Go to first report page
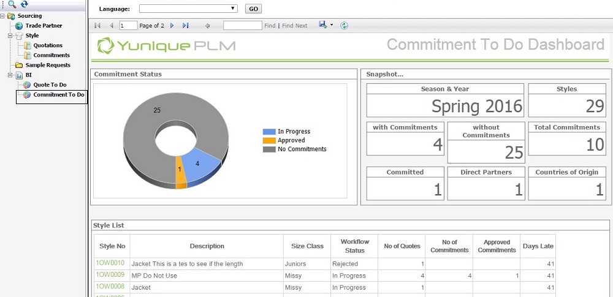This screenshot has height=297, width=613. [97, 25]
